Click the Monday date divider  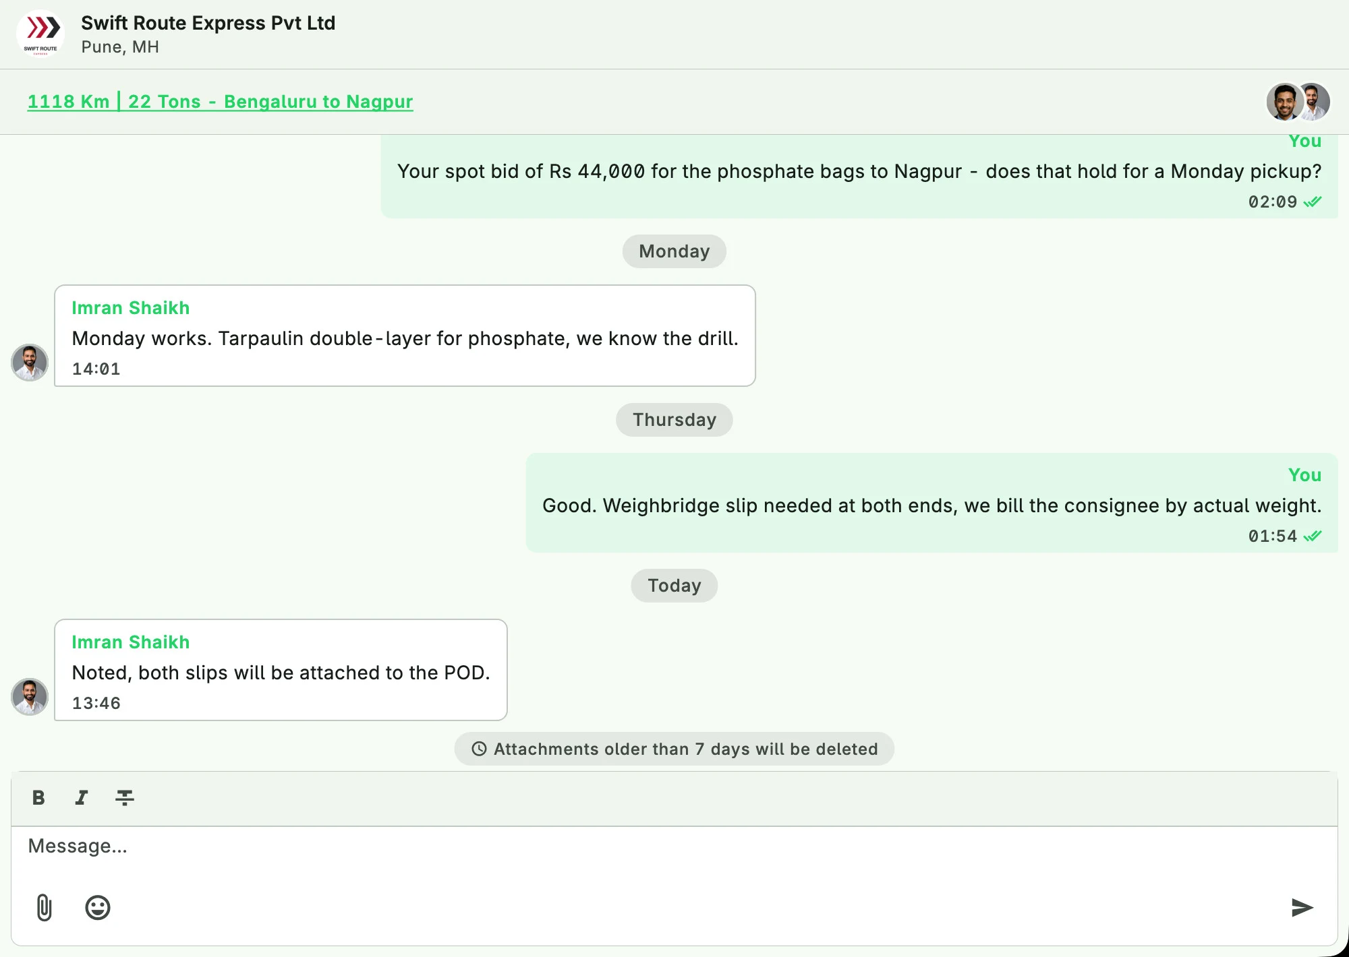pos(674,251)
